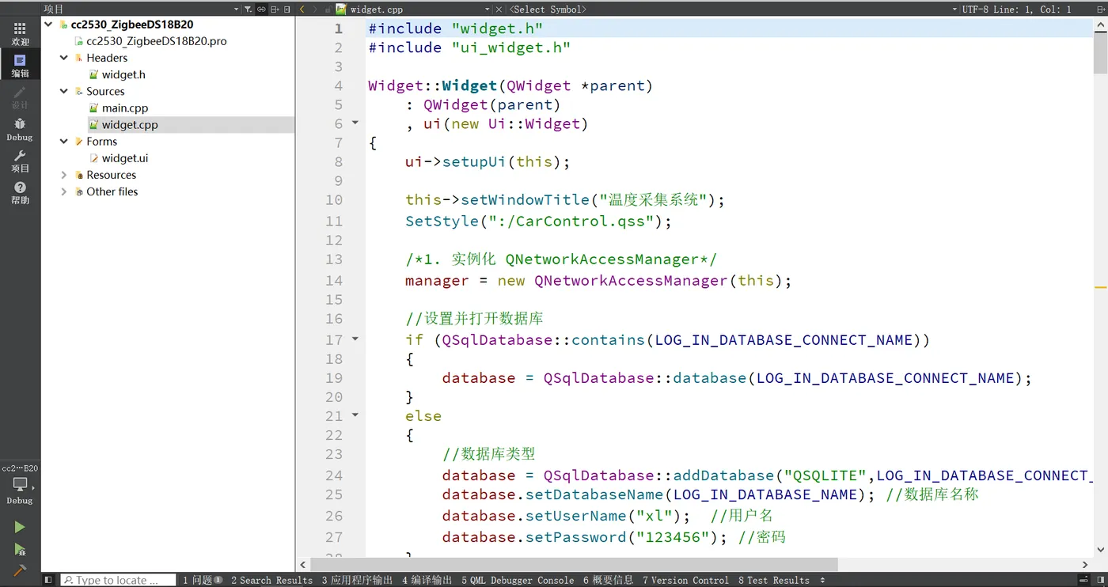This screenshot has height=587, width=1108.
Task: Toggle the left sidebar visibility button
Action: pyautogui.click(x=48, y=580)
